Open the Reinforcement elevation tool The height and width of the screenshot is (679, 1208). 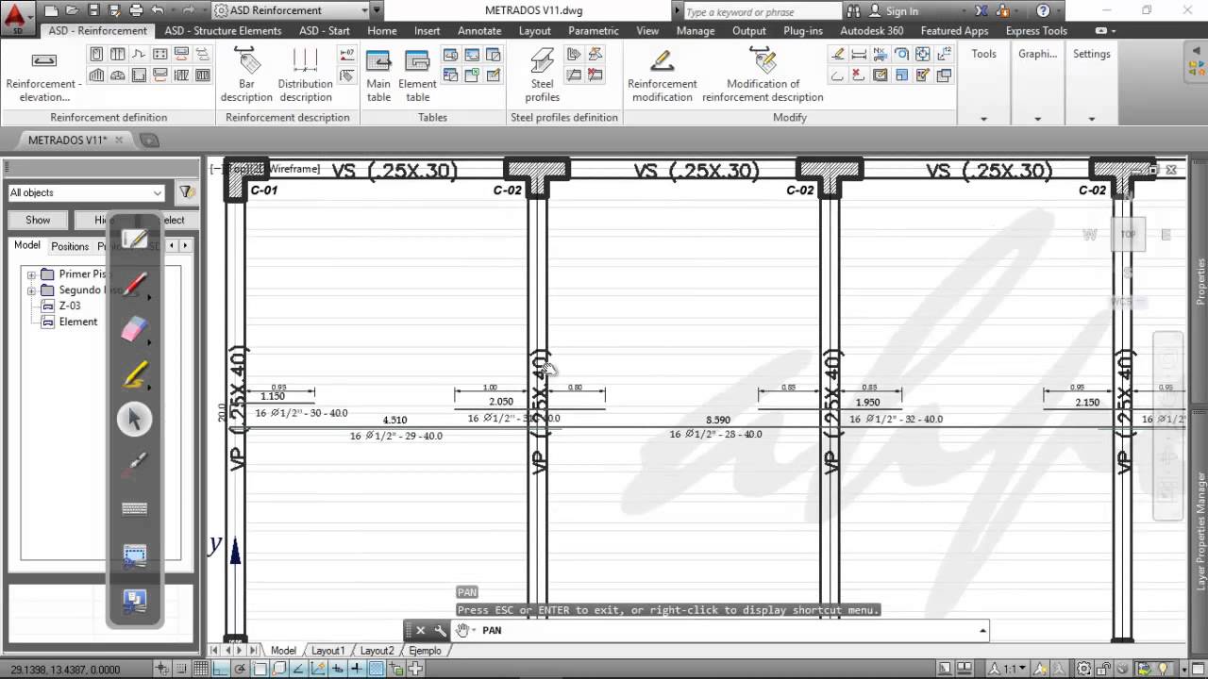[x=44, y=75]
